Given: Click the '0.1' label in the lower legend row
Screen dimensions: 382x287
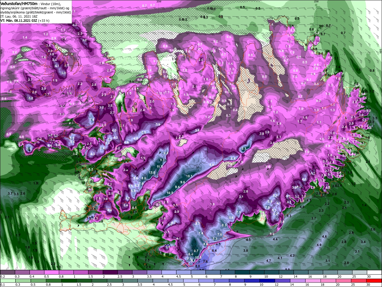Looking at the screenshot, I should 2,285.
